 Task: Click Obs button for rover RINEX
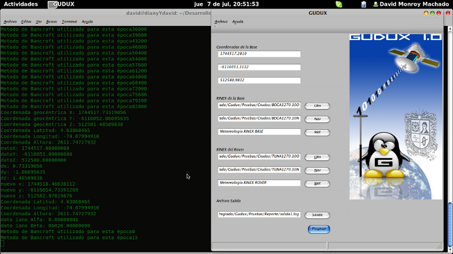(317, 157)
